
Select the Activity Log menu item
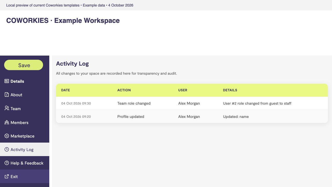click(25, 149)
